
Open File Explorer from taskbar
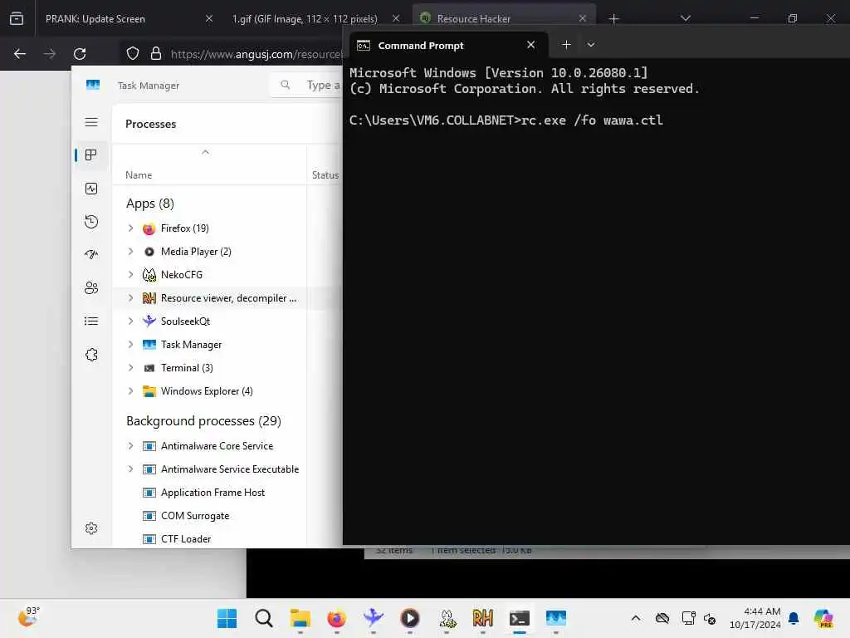click(x=300, y=618)
